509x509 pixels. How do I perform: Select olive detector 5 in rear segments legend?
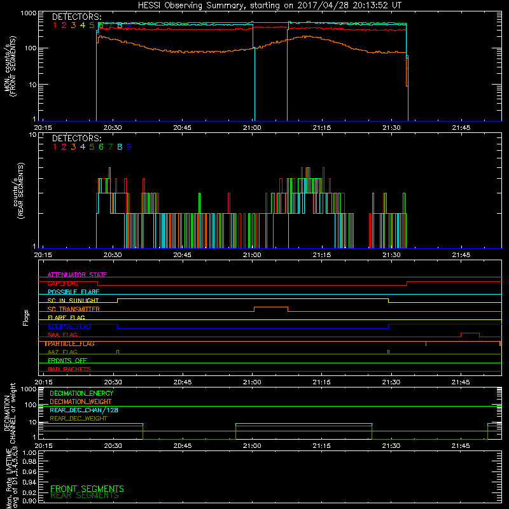pos(92,147)
